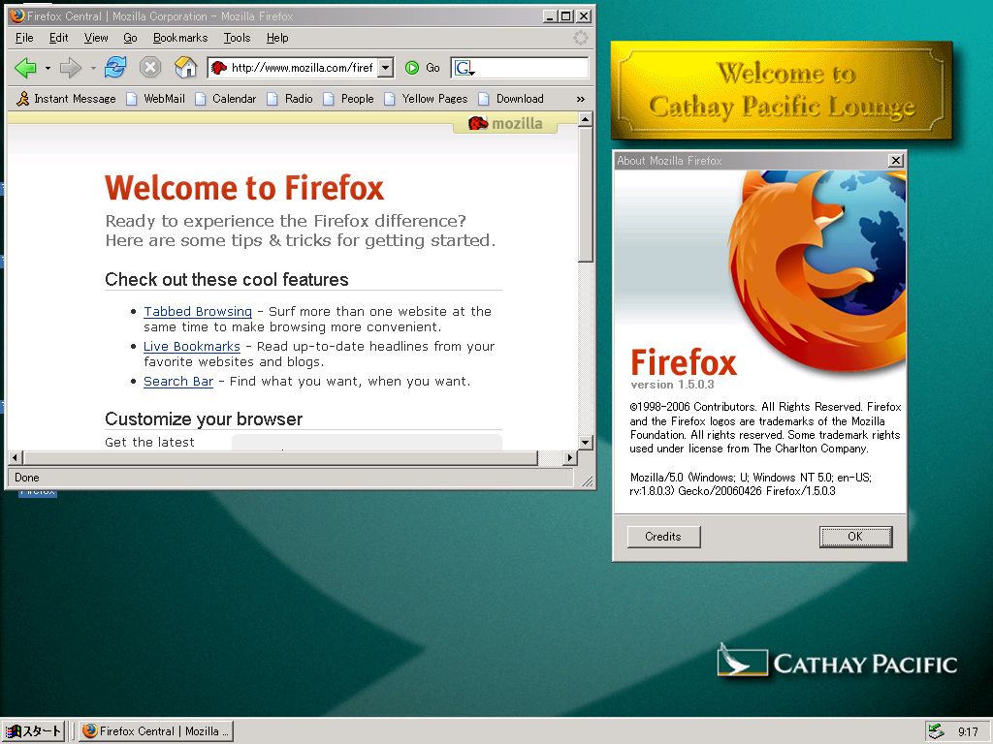Screen dimensions: 993x744
Task: Click the tray icon beside the clock
Action: [x=936, y=731]
